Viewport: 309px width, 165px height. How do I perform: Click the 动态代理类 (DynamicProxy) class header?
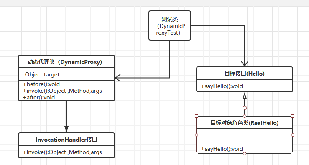coord(66,62)
